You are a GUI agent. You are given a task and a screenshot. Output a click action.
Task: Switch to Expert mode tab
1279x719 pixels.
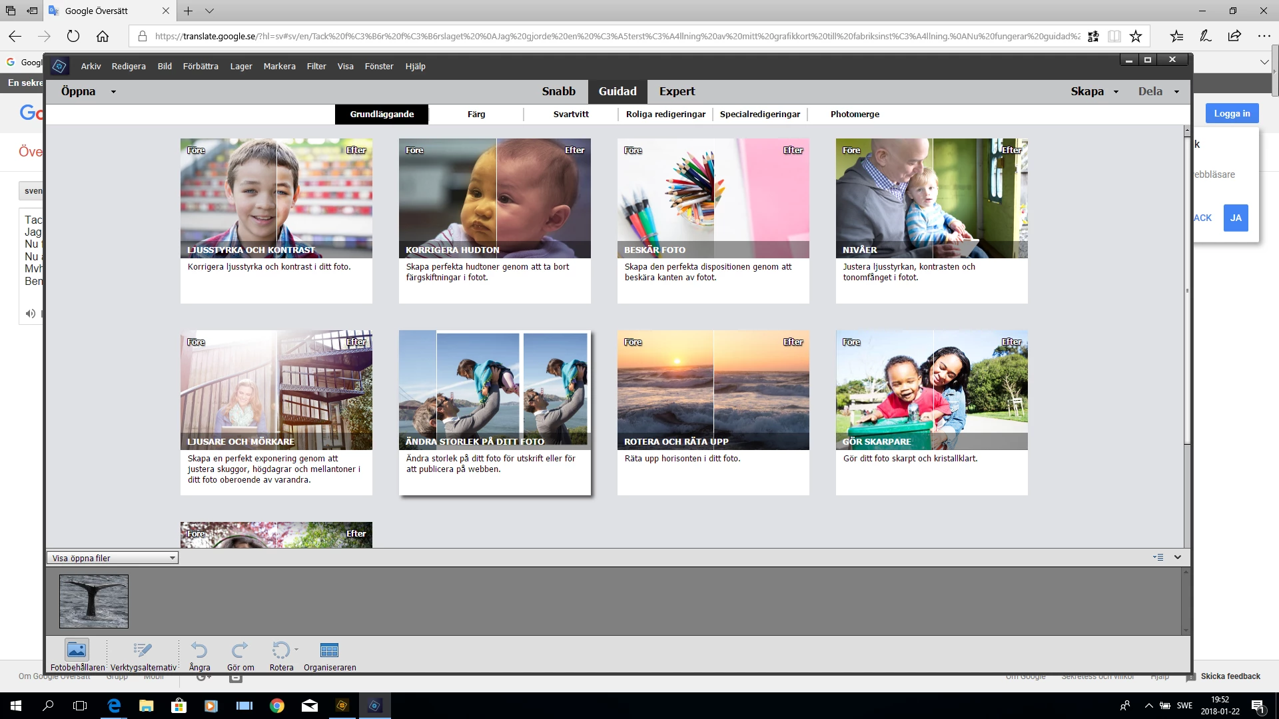[x=677, y=91]
